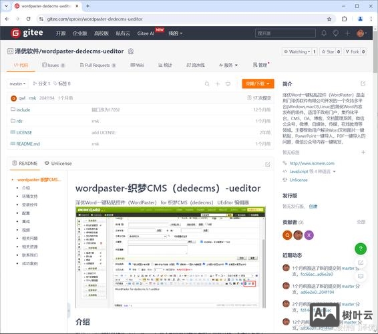
Task: Open the Wiki tab
Action: click(137, 65)
